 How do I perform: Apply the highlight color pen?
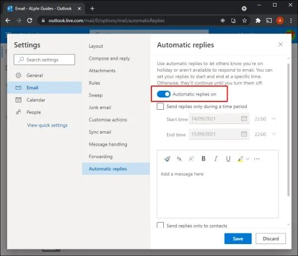pyautogui.click(x=240, y=159)
